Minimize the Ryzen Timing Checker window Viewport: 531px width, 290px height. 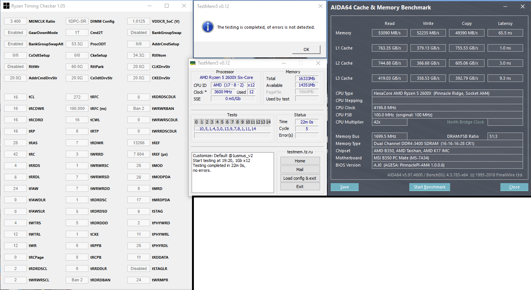tap(150, 6)
